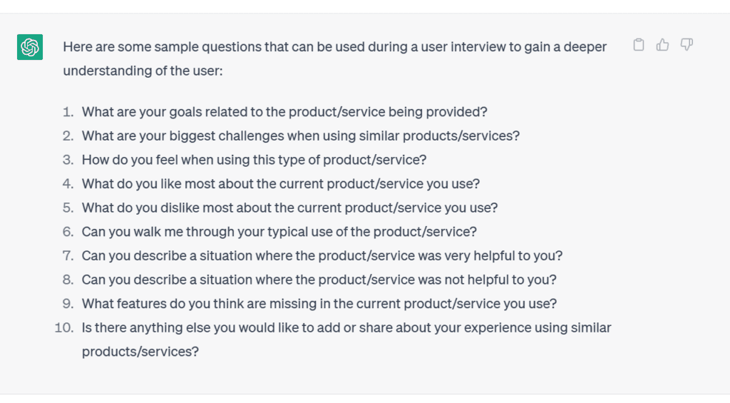Dislike the response with thumbs down
The width and height of the screenshot is (730, 403).
[687, 45]
